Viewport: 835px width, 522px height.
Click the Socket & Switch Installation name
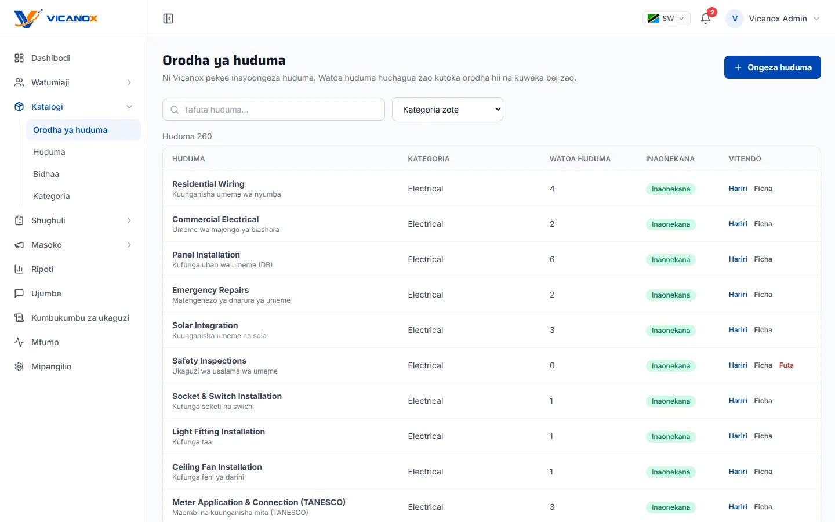227,396
